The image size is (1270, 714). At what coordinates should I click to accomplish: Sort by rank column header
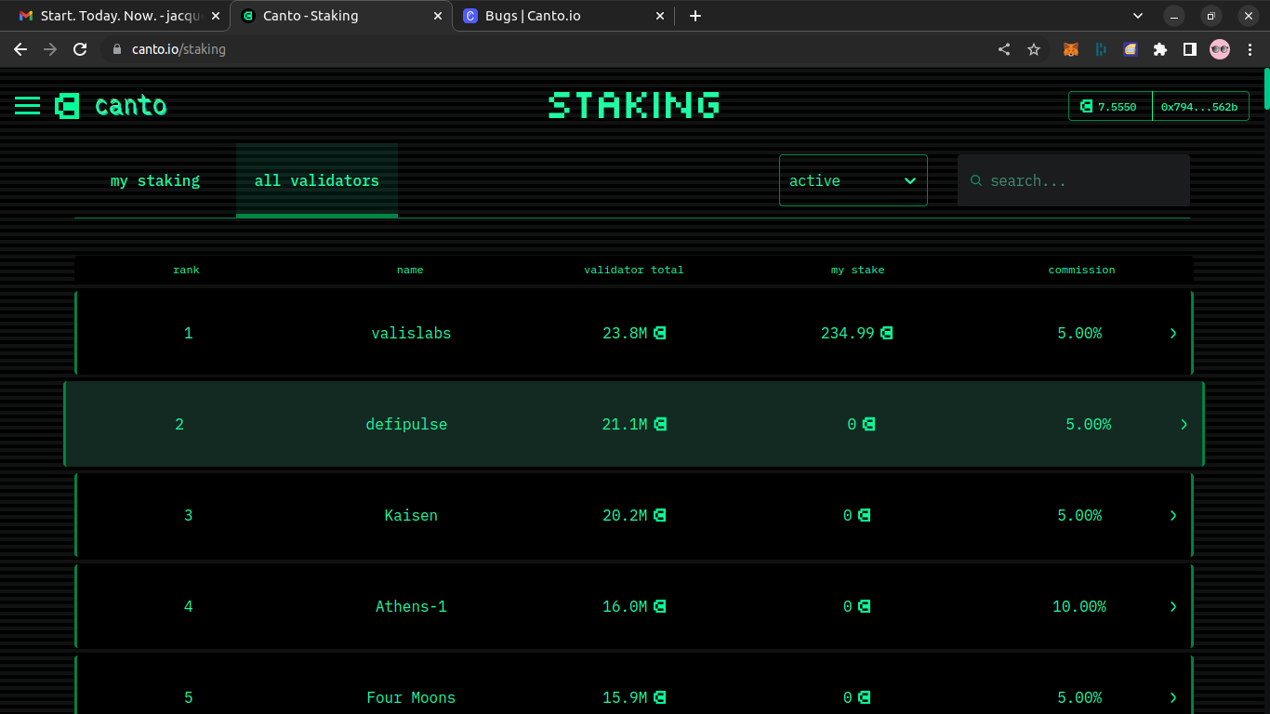[x=186, y=270]
